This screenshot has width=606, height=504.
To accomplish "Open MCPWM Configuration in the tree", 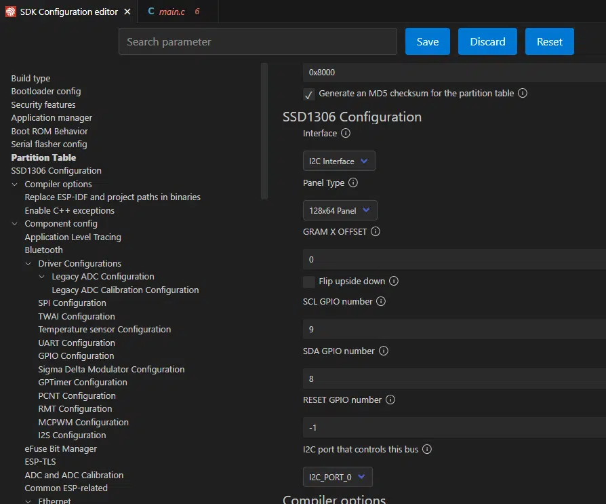I will [x=83, y=423].
